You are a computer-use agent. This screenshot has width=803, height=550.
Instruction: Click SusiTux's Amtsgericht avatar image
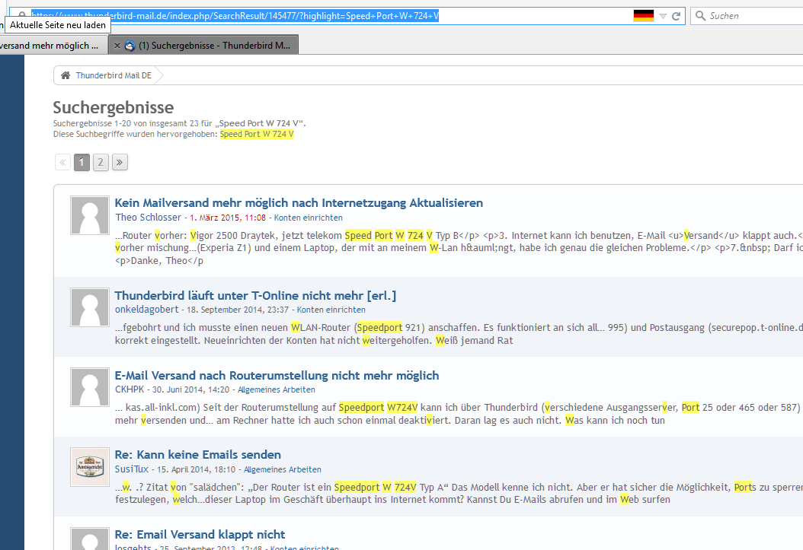pyautogui.click(x=89, y=466)
